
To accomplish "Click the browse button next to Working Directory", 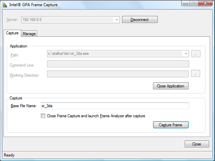I will point(195,73).
